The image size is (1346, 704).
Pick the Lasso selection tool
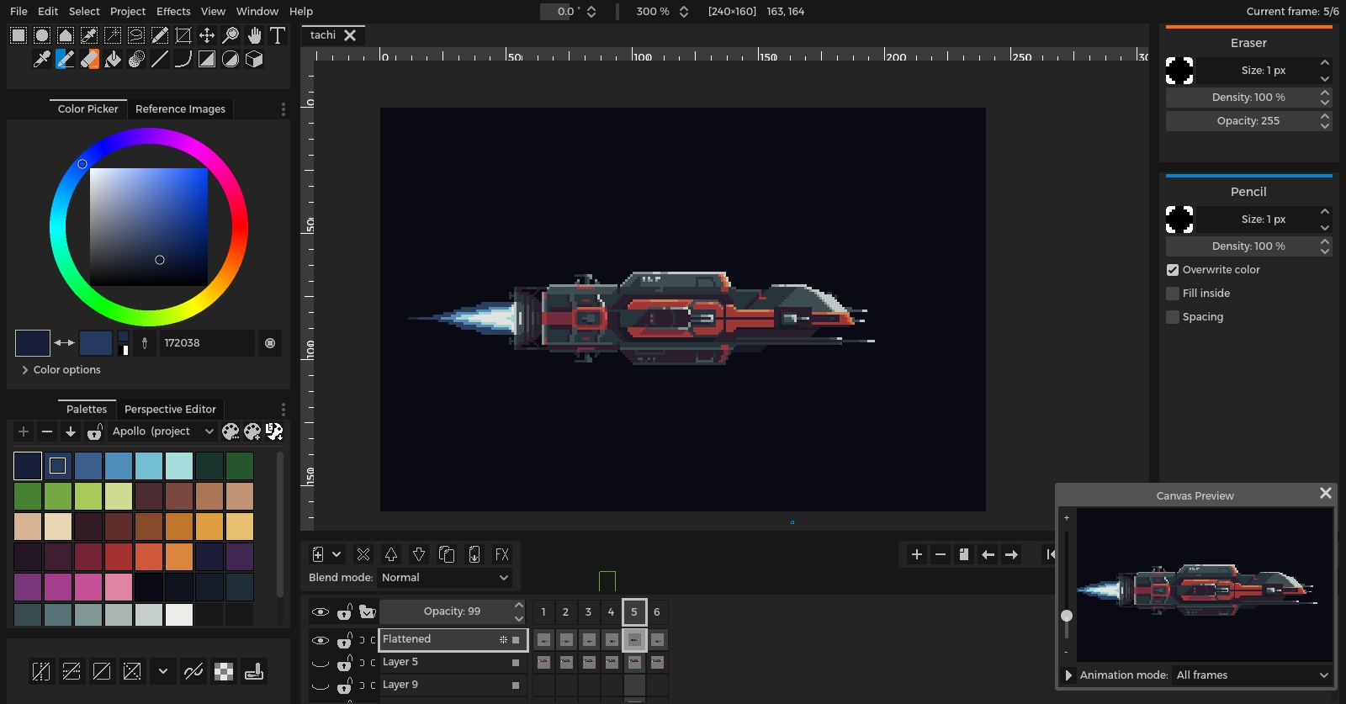point(136,35)
